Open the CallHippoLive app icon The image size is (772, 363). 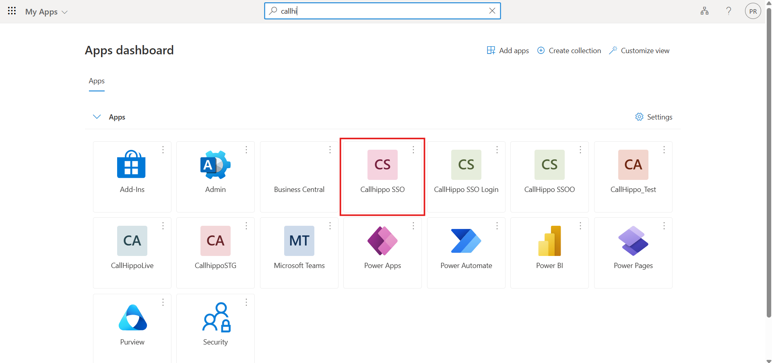132,241
